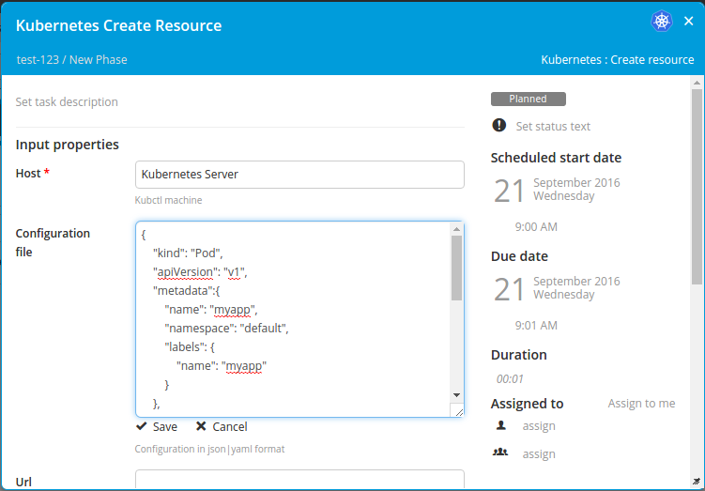Click the Url input field

point(299,480)
